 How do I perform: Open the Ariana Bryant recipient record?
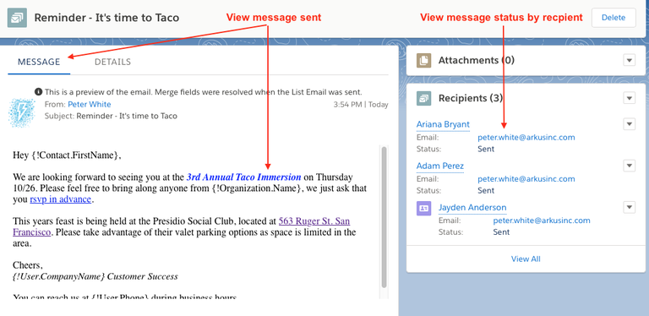[x=443, y=124]
